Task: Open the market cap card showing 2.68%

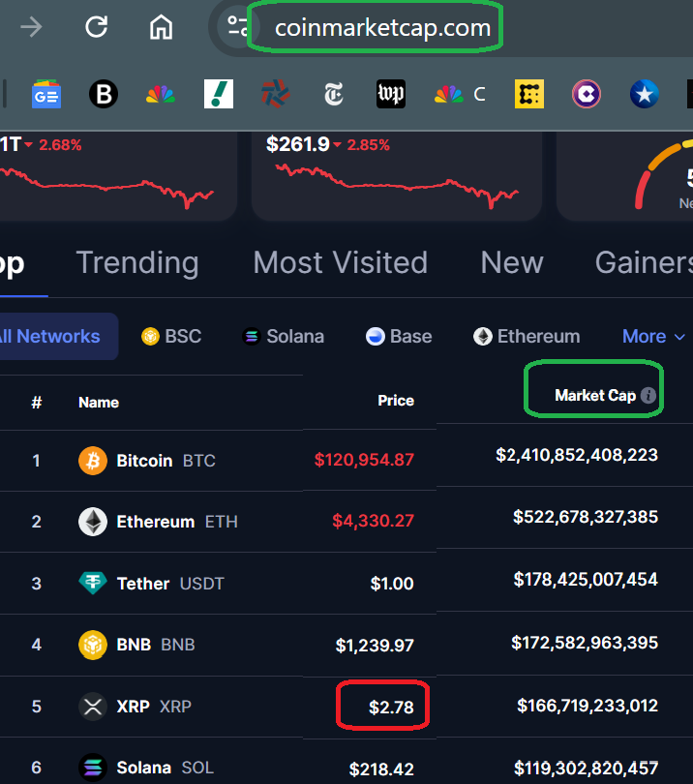Action: [118, 176]
